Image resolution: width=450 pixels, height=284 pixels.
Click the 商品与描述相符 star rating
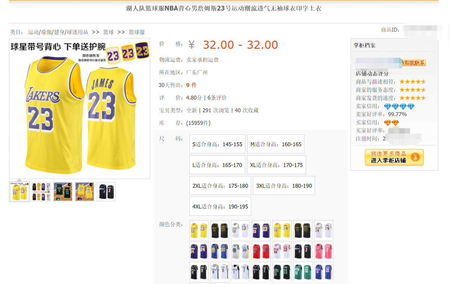tap(413, 82)
